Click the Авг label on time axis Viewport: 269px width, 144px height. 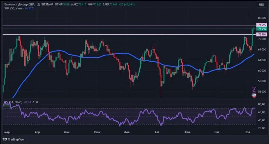tap(157, 131)
